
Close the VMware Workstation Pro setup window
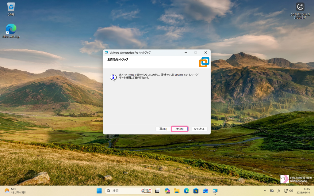(205, 53)
